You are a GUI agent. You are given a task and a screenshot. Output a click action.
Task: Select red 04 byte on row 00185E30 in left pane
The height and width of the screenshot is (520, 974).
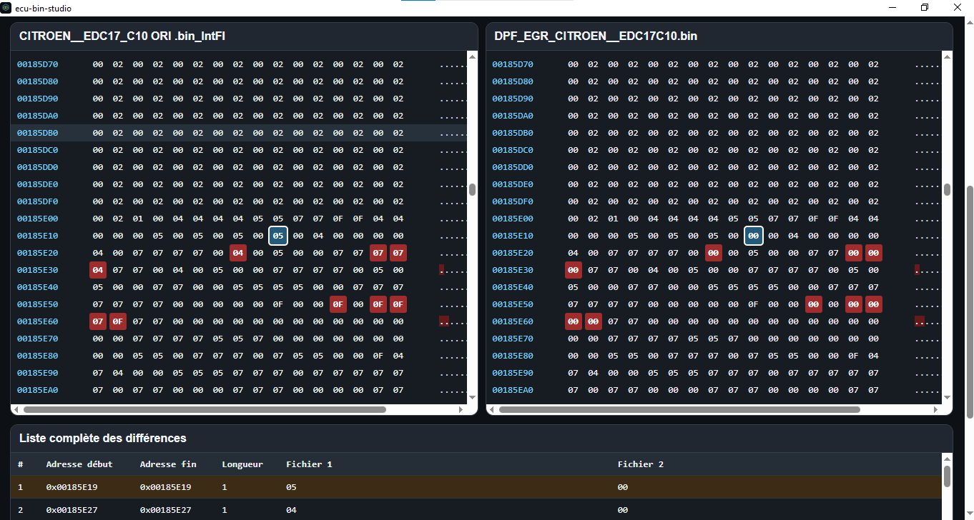98,270
